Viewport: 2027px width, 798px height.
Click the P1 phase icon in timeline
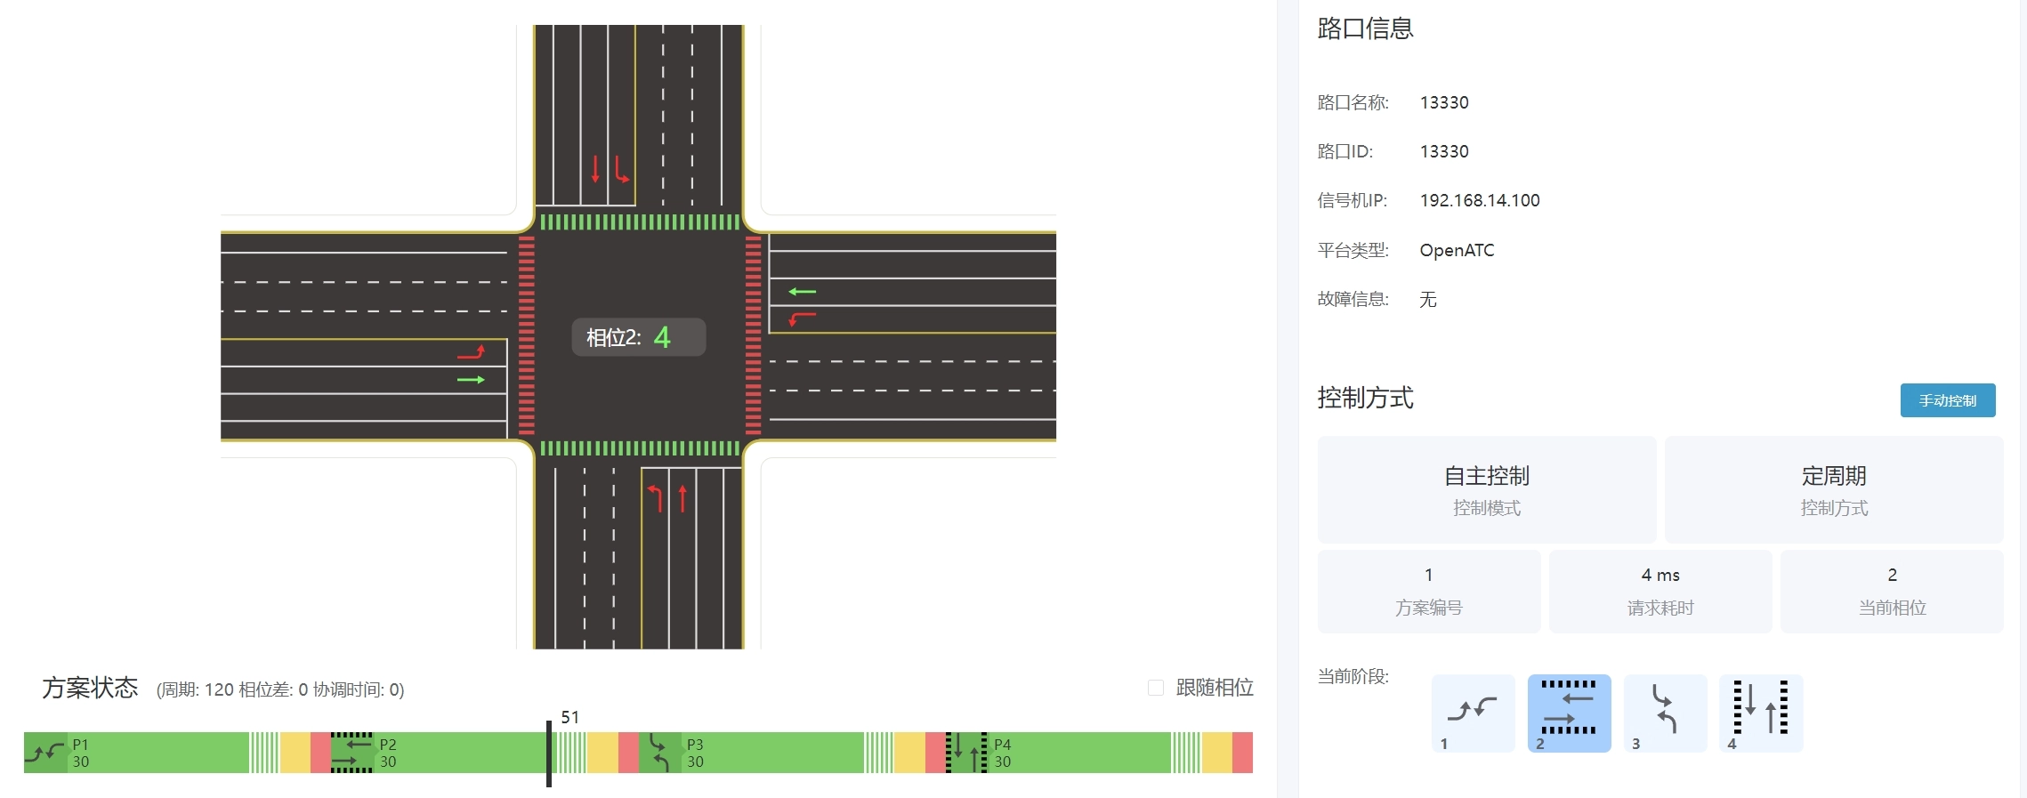tap(45, 753)
